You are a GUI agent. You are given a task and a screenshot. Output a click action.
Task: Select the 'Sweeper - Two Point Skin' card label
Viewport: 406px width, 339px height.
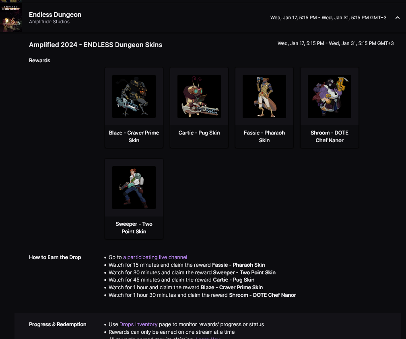(x=134, y=228)
